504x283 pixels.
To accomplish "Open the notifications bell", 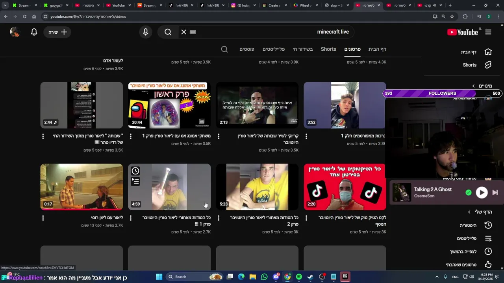I will point(34,32).
